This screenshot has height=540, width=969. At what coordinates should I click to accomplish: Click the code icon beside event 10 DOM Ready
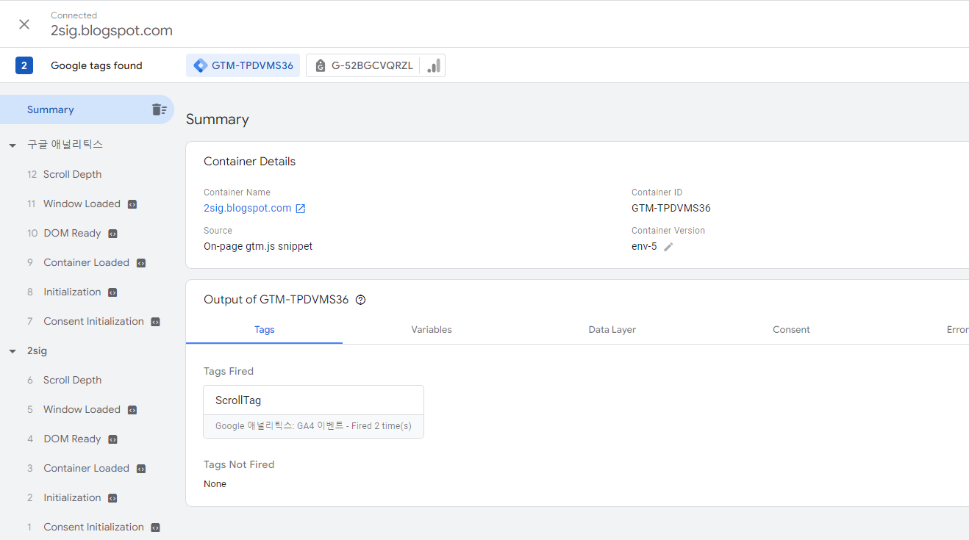[x=113, y=234]
